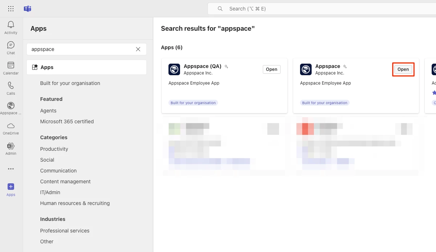Image resolution: width=436 pixels, height=252 pixels.
Task: Select Professional services industry
Action: [x=65, y=231]
